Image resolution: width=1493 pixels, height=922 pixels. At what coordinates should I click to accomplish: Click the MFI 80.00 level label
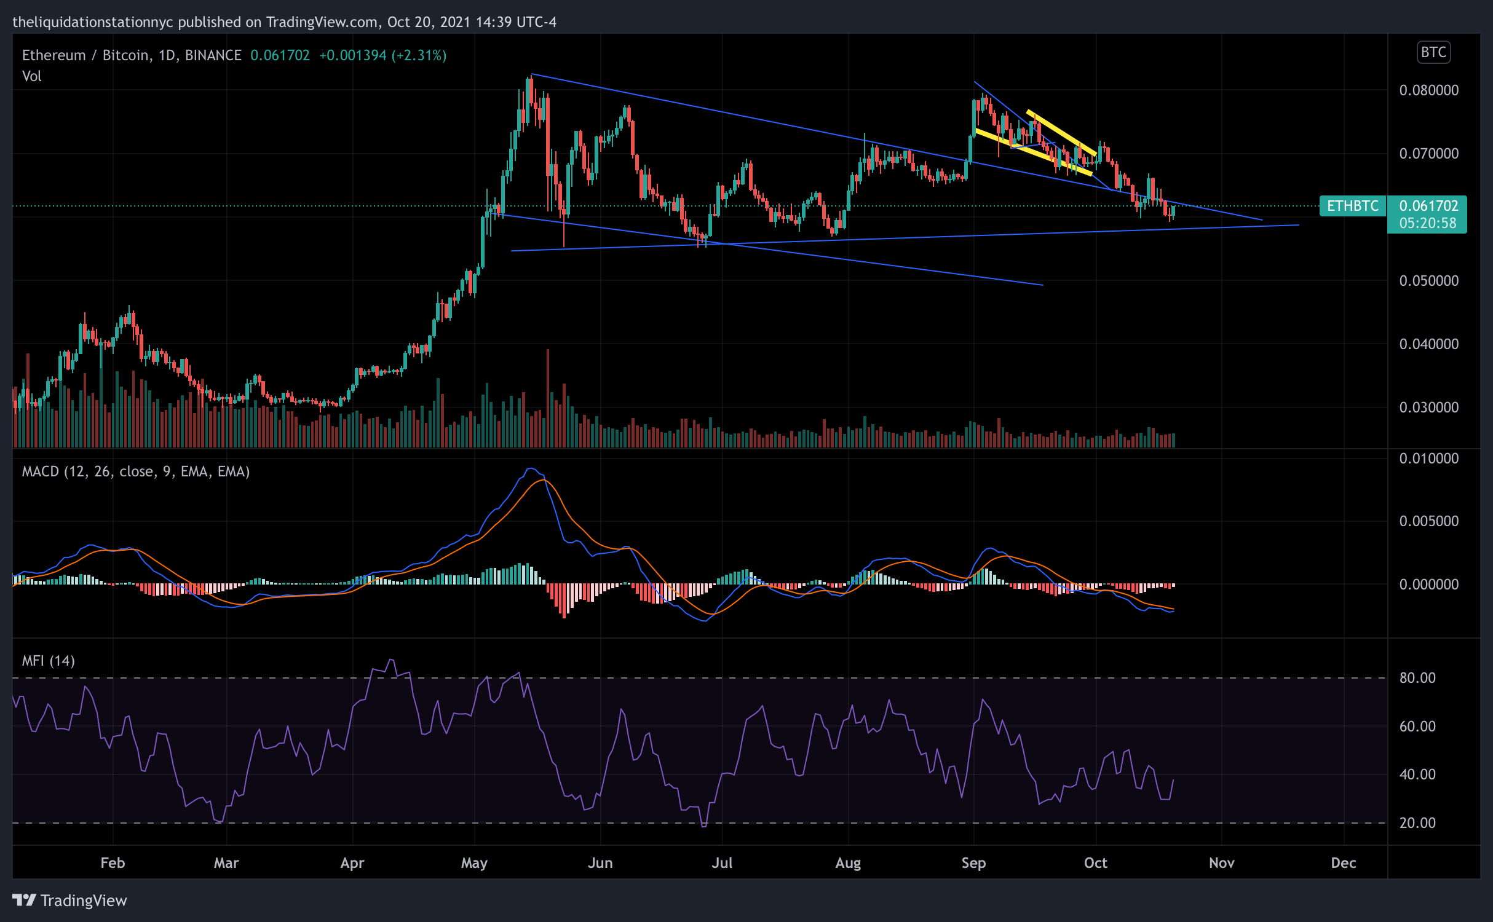(1417, 678)
